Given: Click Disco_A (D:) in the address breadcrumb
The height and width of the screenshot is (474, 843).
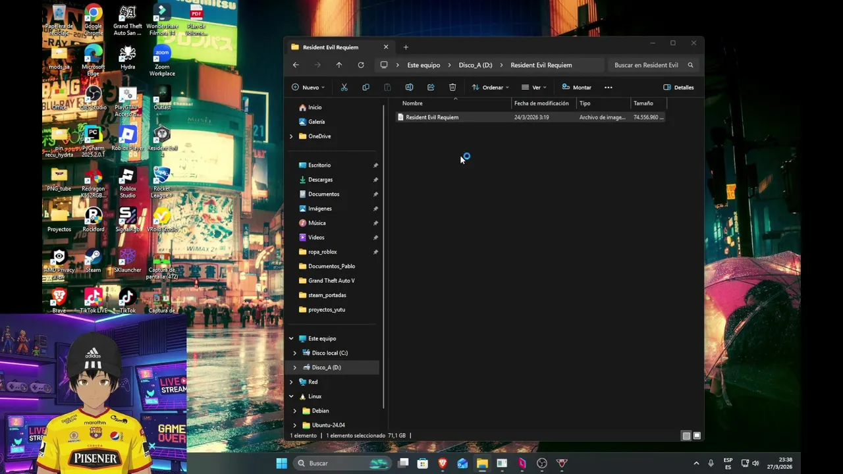Looking at the screenshot, I should (476, 65).
